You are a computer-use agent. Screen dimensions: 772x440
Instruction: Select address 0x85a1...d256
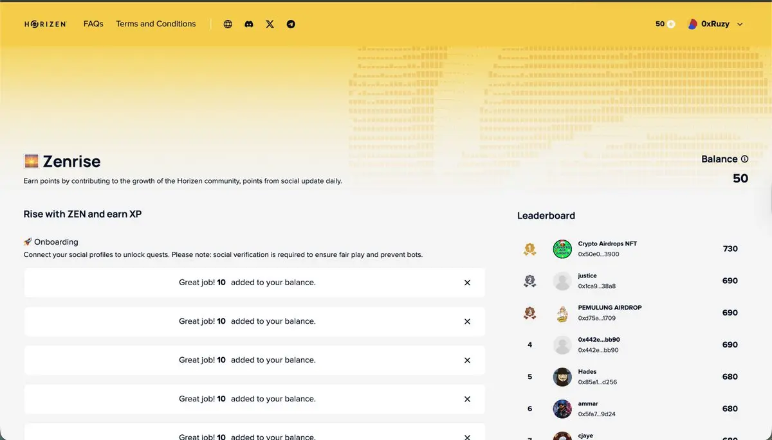[598, 382]
